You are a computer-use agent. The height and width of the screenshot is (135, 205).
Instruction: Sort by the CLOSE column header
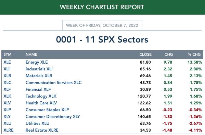pyautogui.click(x=145, y=54)
